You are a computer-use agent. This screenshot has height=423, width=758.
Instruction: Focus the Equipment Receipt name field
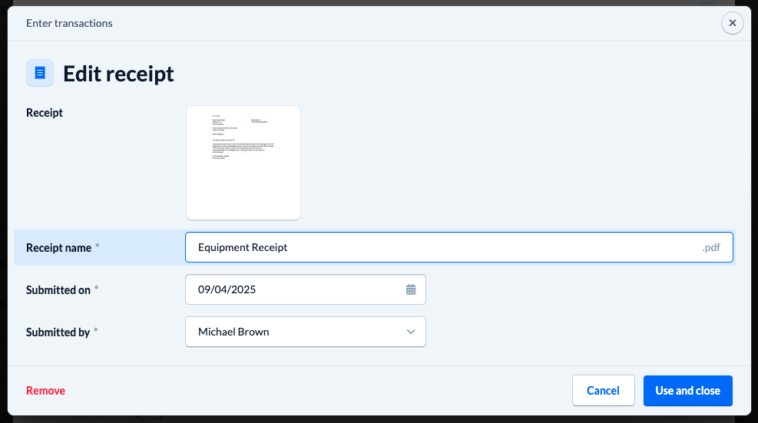tap(458, 247)
